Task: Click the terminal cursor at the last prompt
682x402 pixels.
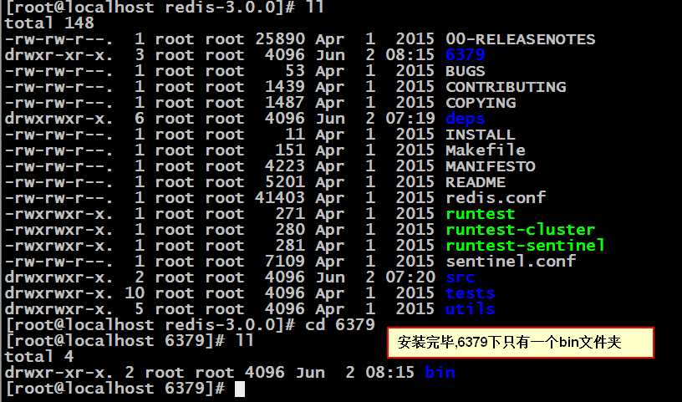Action: (240, 389)
